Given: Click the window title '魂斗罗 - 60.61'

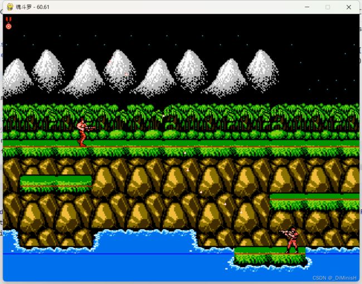Looking at the screenshot, I should point(32,7).
